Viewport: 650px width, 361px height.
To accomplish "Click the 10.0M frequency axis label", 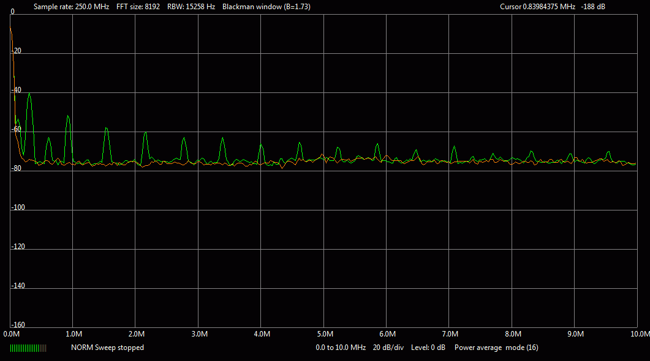I will click(x=638, y=334).
